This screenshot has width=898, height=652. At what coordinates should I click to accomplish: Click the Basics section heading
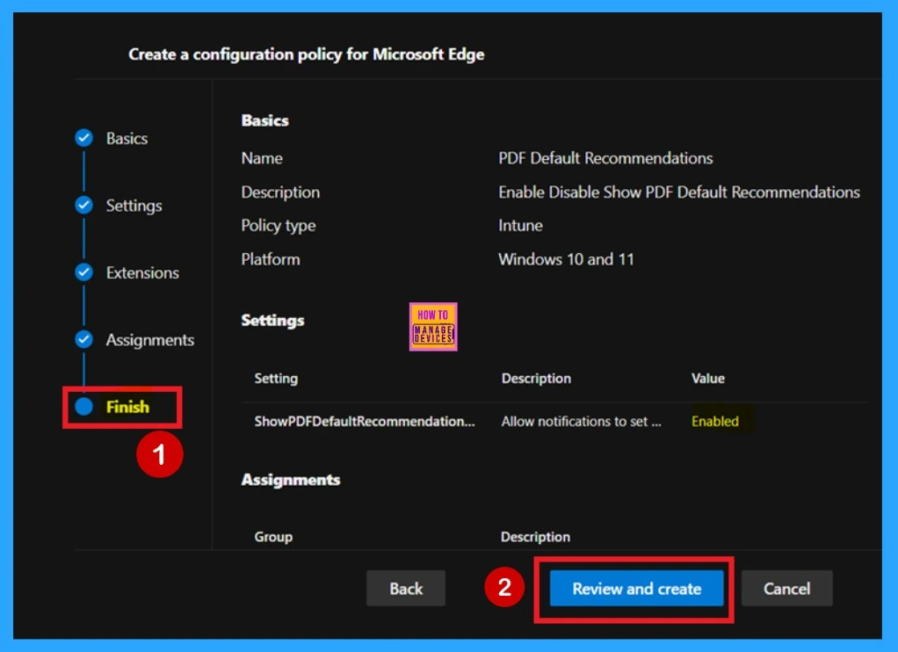coord(264,120)
